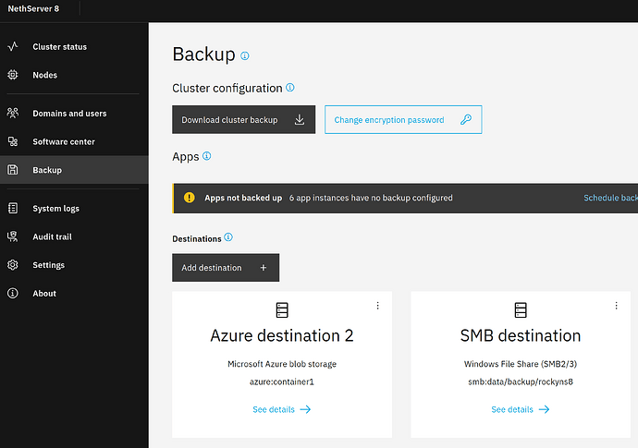
Task: Open See details for Azure destination 2
Action: tap(282, 409)
